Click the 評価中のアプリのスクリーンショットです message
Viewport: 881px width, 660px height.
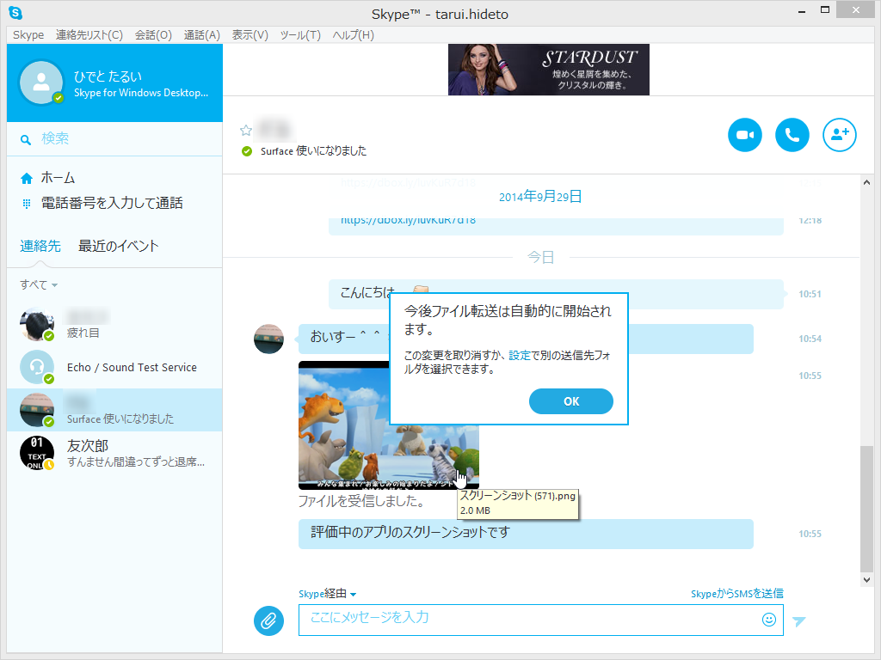(526, 534)
